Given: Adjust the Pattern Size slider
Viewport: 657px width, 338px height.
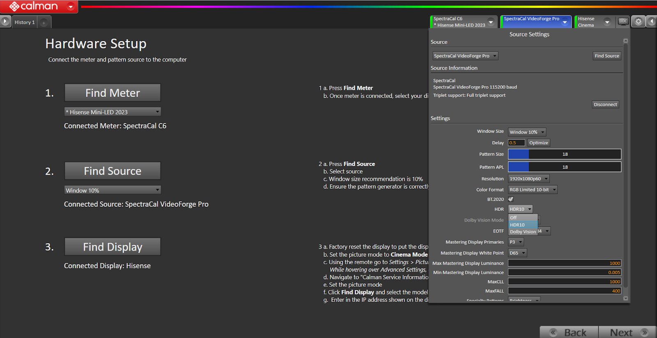Looking at the screenshot, I should (565, 154).
